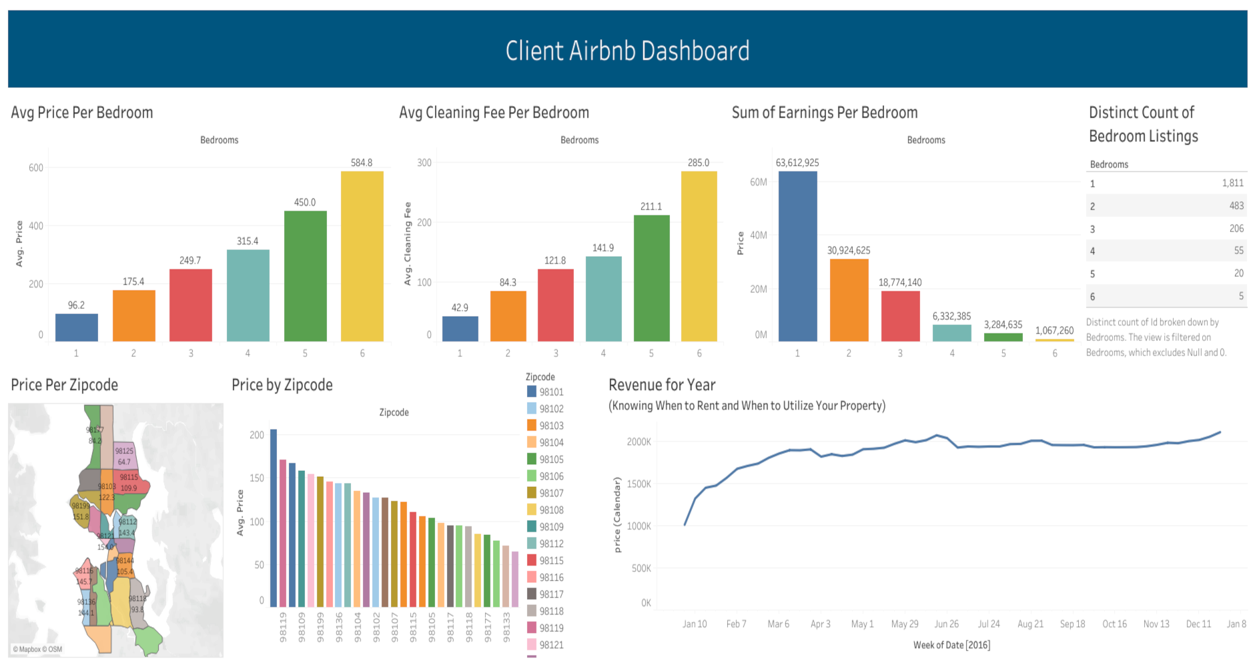Screen dimensions: 1255x667
Task: Click the 285.0 yellow cleaning fee bar
Action: click(699, 256)
